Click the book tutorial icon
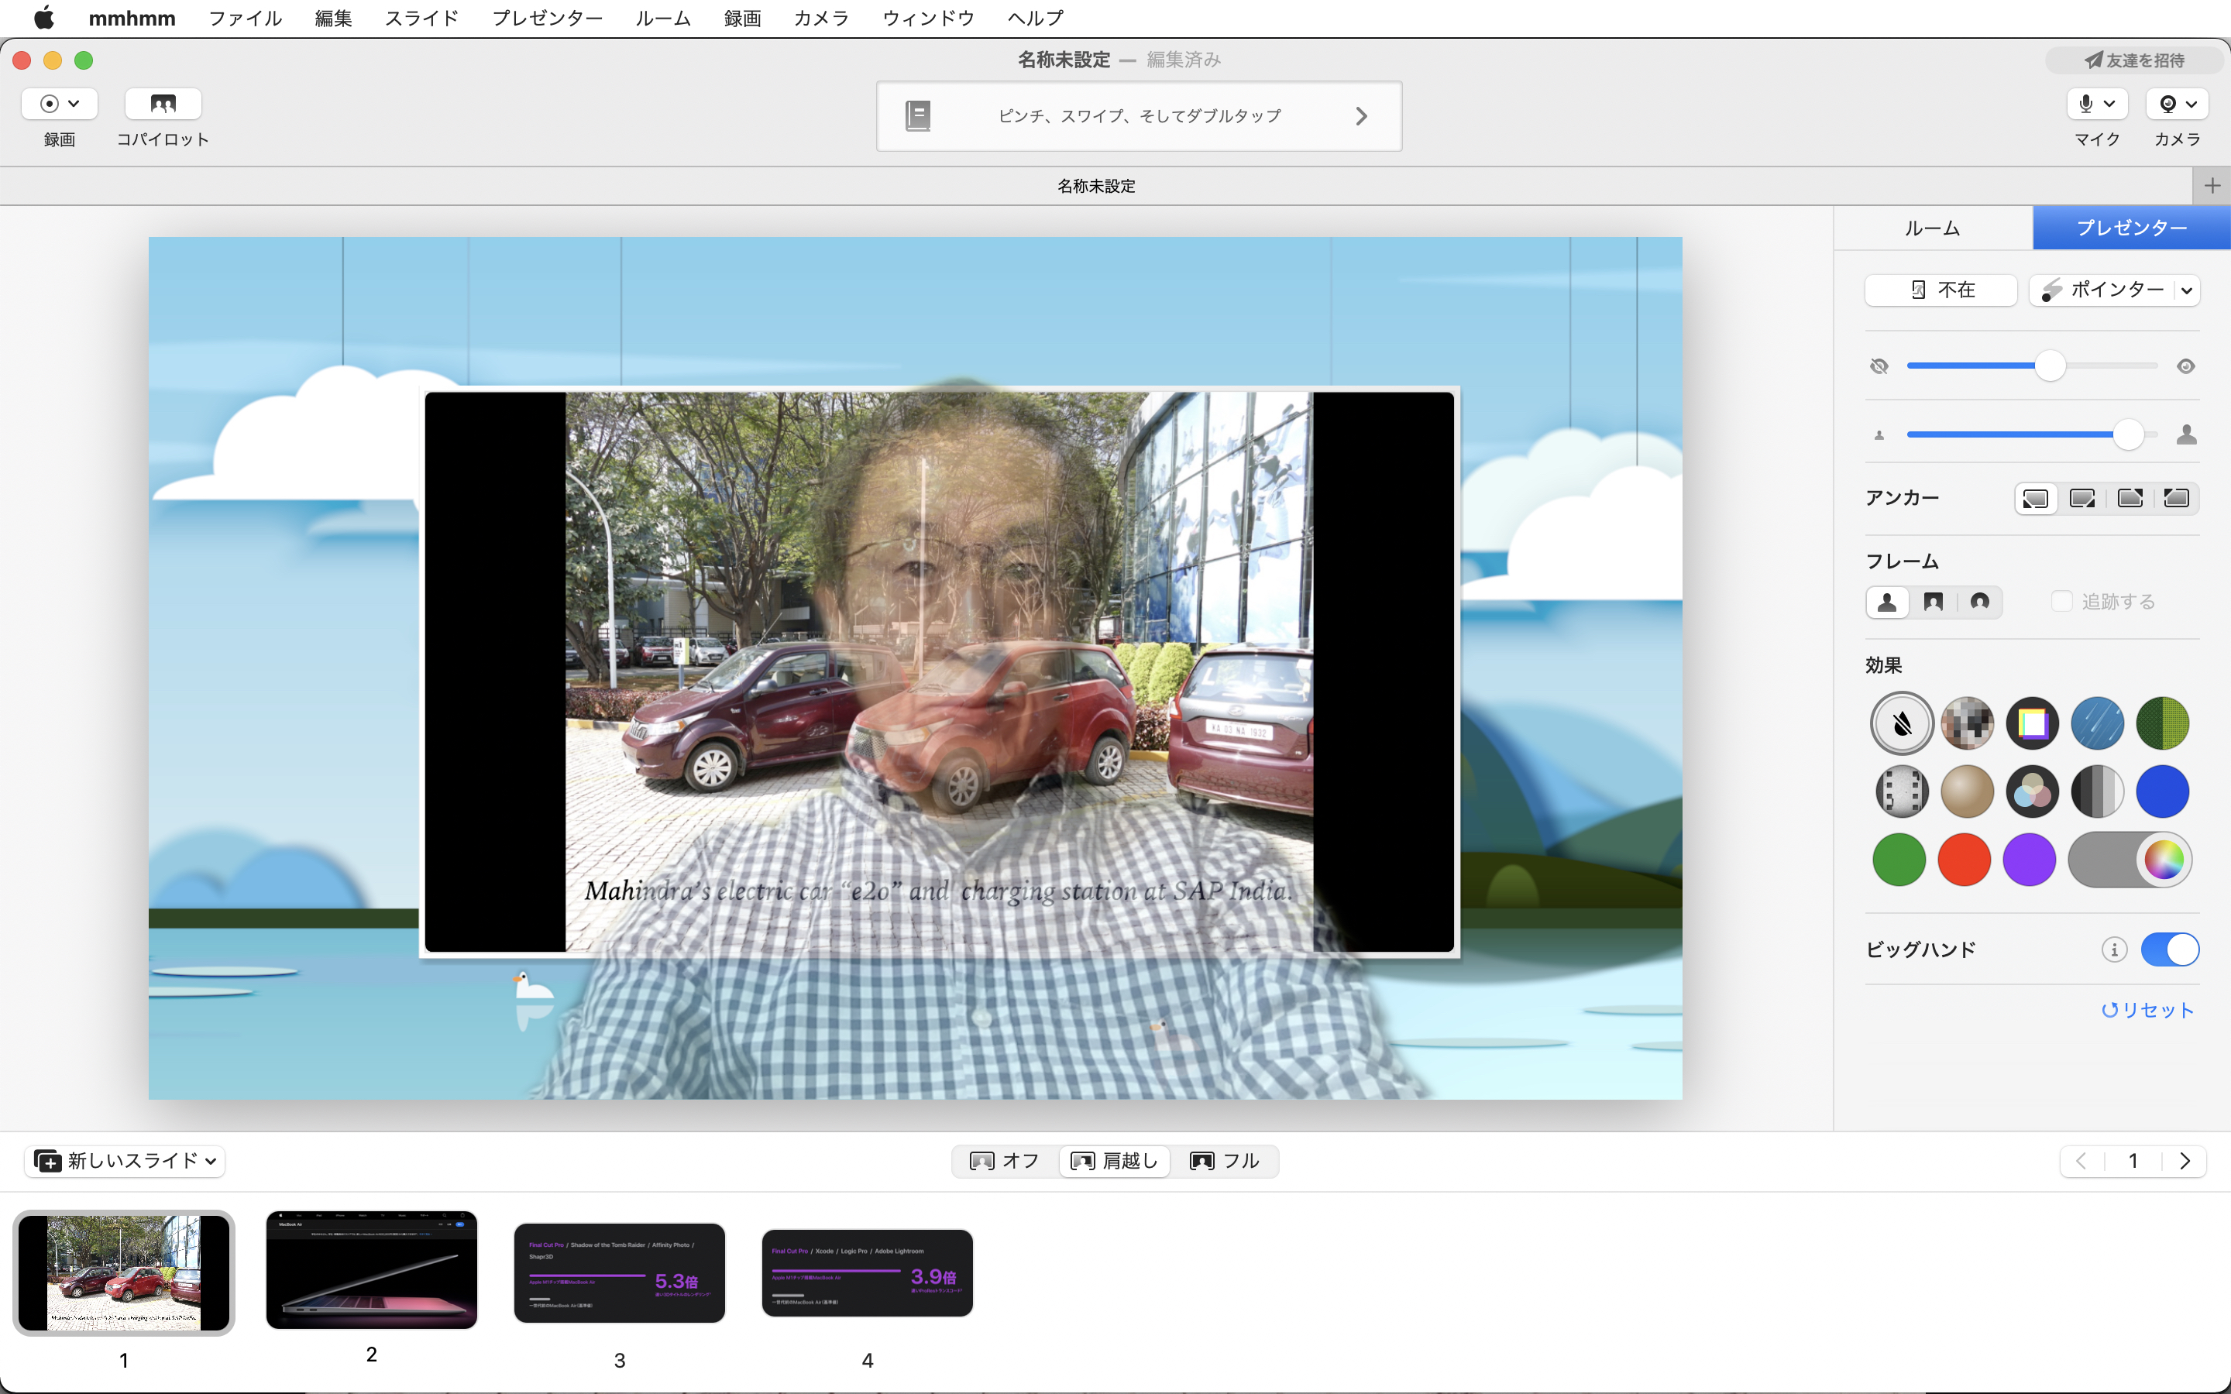 click(917, 116)
